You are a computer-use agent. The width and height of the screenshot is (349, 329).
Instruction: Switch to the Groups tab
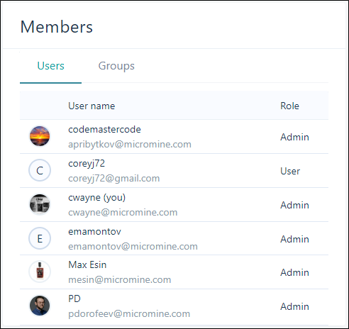point(116,66)
